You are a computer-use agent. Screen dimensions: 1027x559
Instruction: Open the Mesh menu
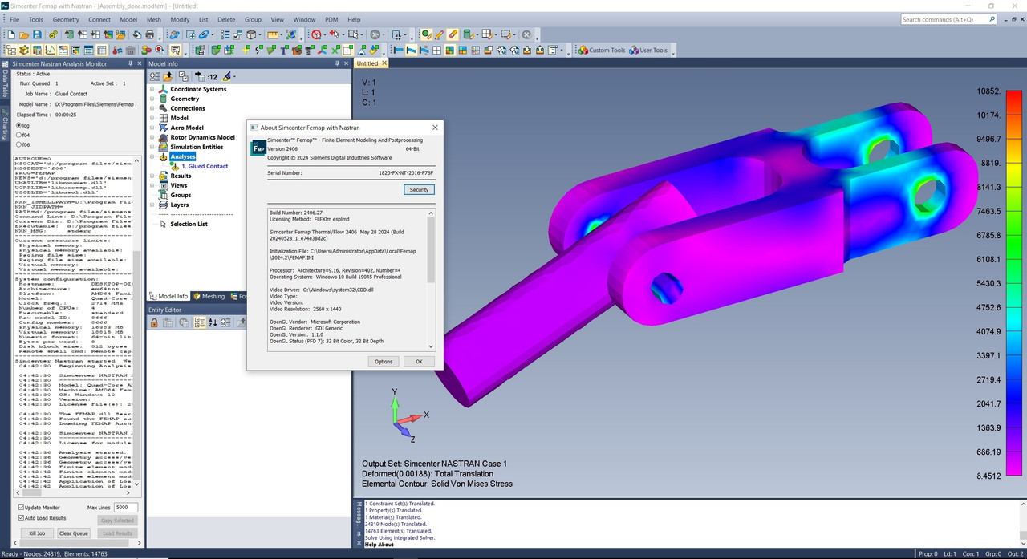(153, 19)
